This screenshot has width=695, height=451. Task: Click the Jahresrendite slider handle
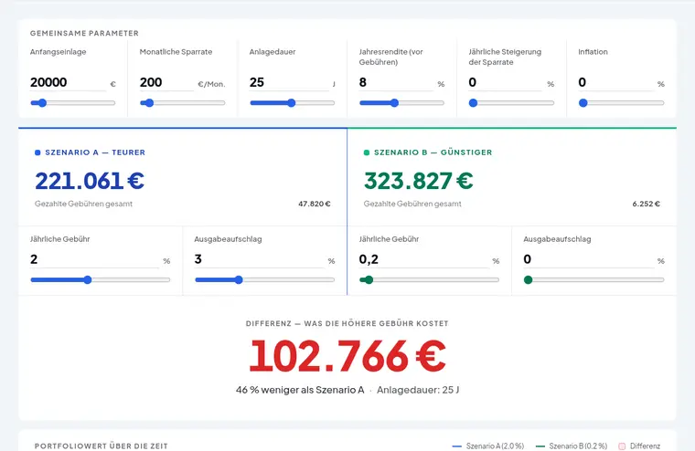point(394,103)
